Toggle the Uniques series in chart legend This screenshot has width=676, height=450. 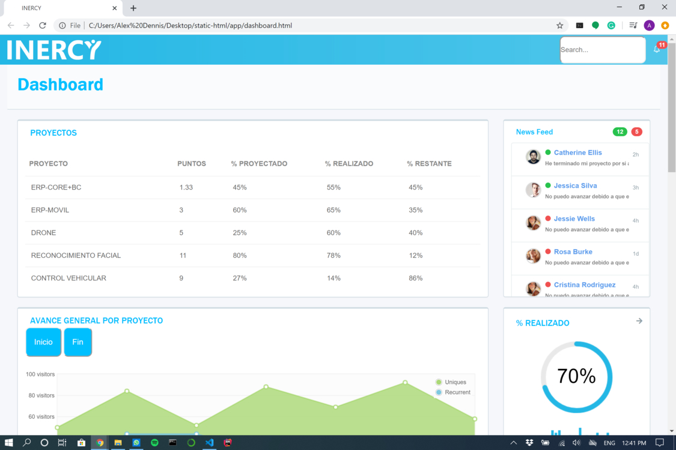451,382
